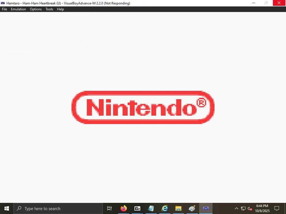Screen dimensions: 286x214
Task: Open the Help menu
Action: tap(60, 9)
